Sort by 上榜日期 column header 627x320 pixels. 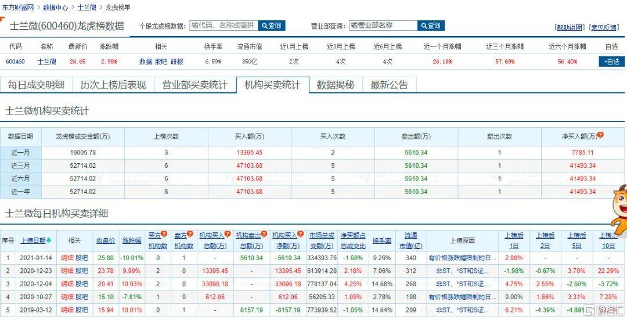pos(33,240)
